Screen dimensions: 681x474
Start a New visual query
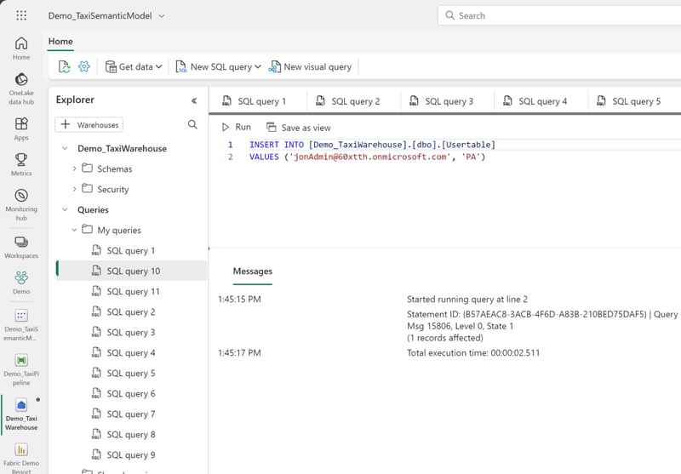point(310,67)
